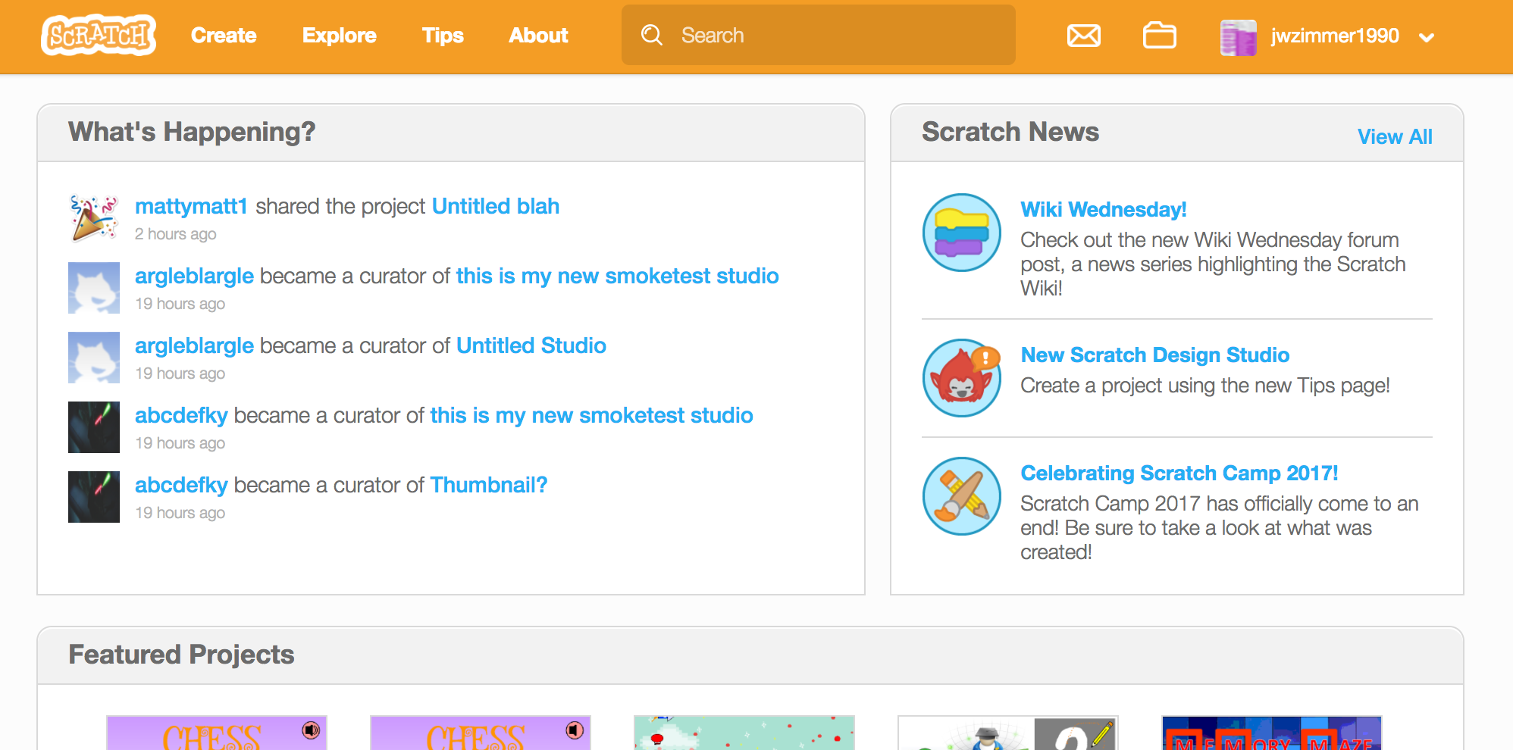Open the question mark pencil featured thumbnail
The image size is (1513, 750).
[x=1008, y=733]
